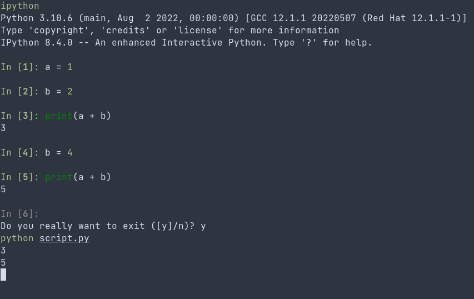This screenshot has width=474, height=299.
Task: Click the exit confirmation question line
Action: [103, 226]
